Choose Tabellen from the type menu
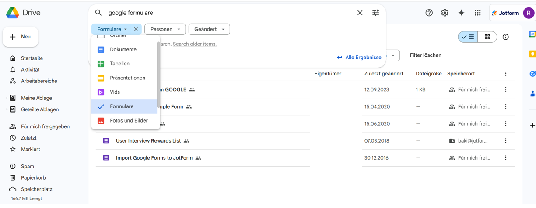 (x=119, y=64)
